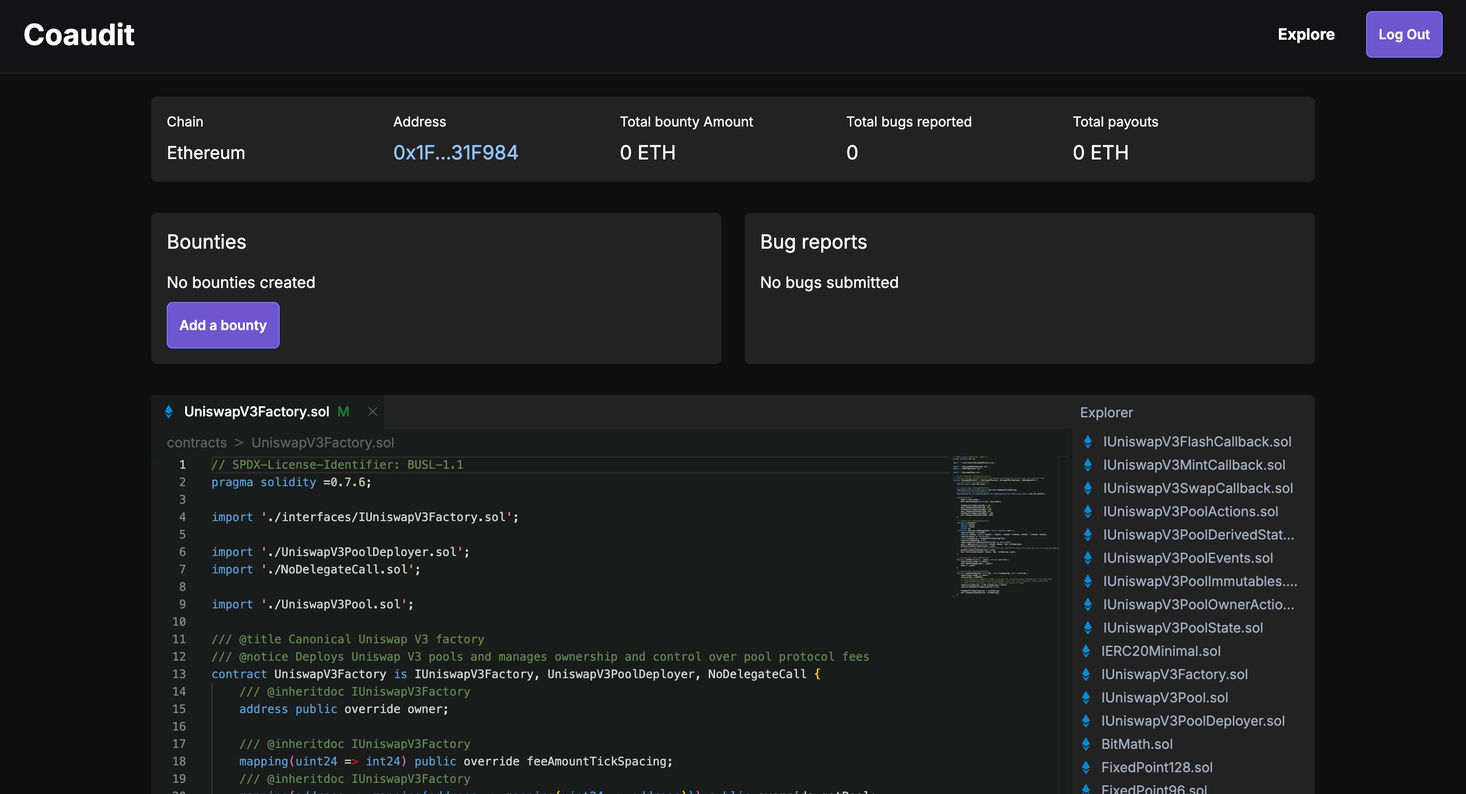Click the UniswapV3Factory.sol breadcrumb
1466x794 pixels.
pyautogui.click(x=323, y=442)
